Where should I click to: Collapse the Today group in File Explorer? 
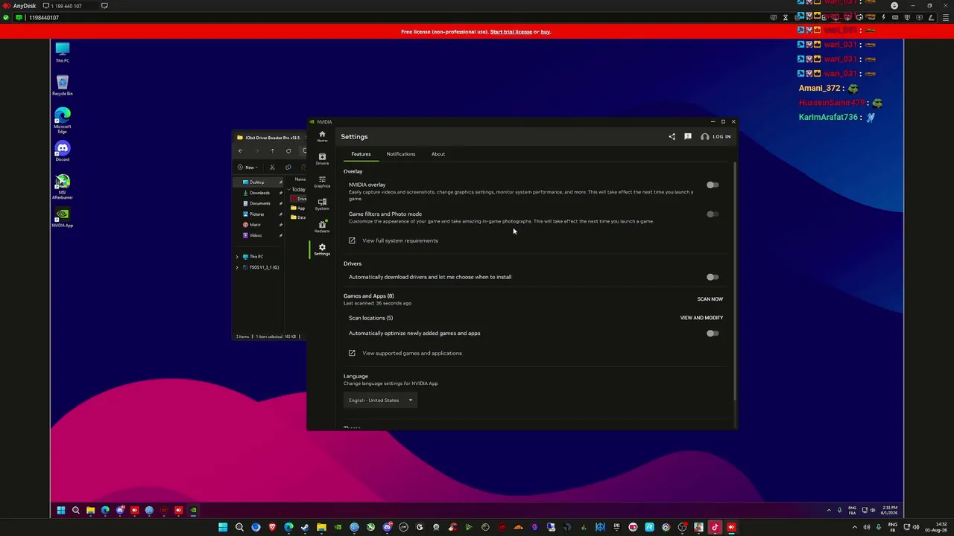(x=291, y=190)
